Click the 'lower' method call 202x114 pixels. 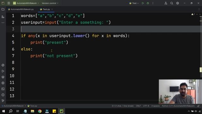coord(79,36)
